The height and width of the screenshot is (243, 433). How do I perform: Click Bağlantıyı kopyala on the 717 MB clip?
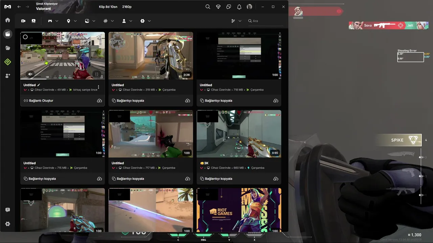(x=128, y=179)
